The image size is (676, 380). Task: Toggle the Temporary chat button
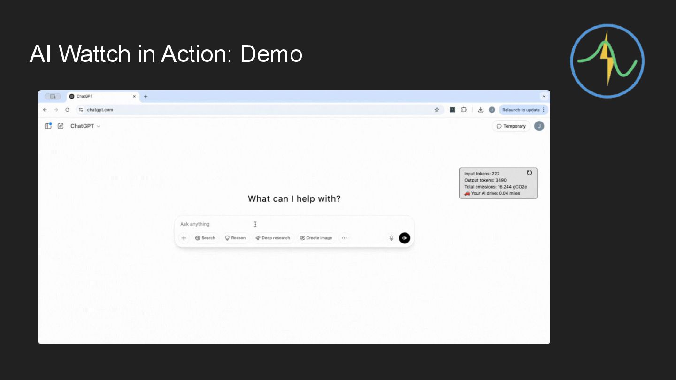pyautogui.click(x=511, y=126)
